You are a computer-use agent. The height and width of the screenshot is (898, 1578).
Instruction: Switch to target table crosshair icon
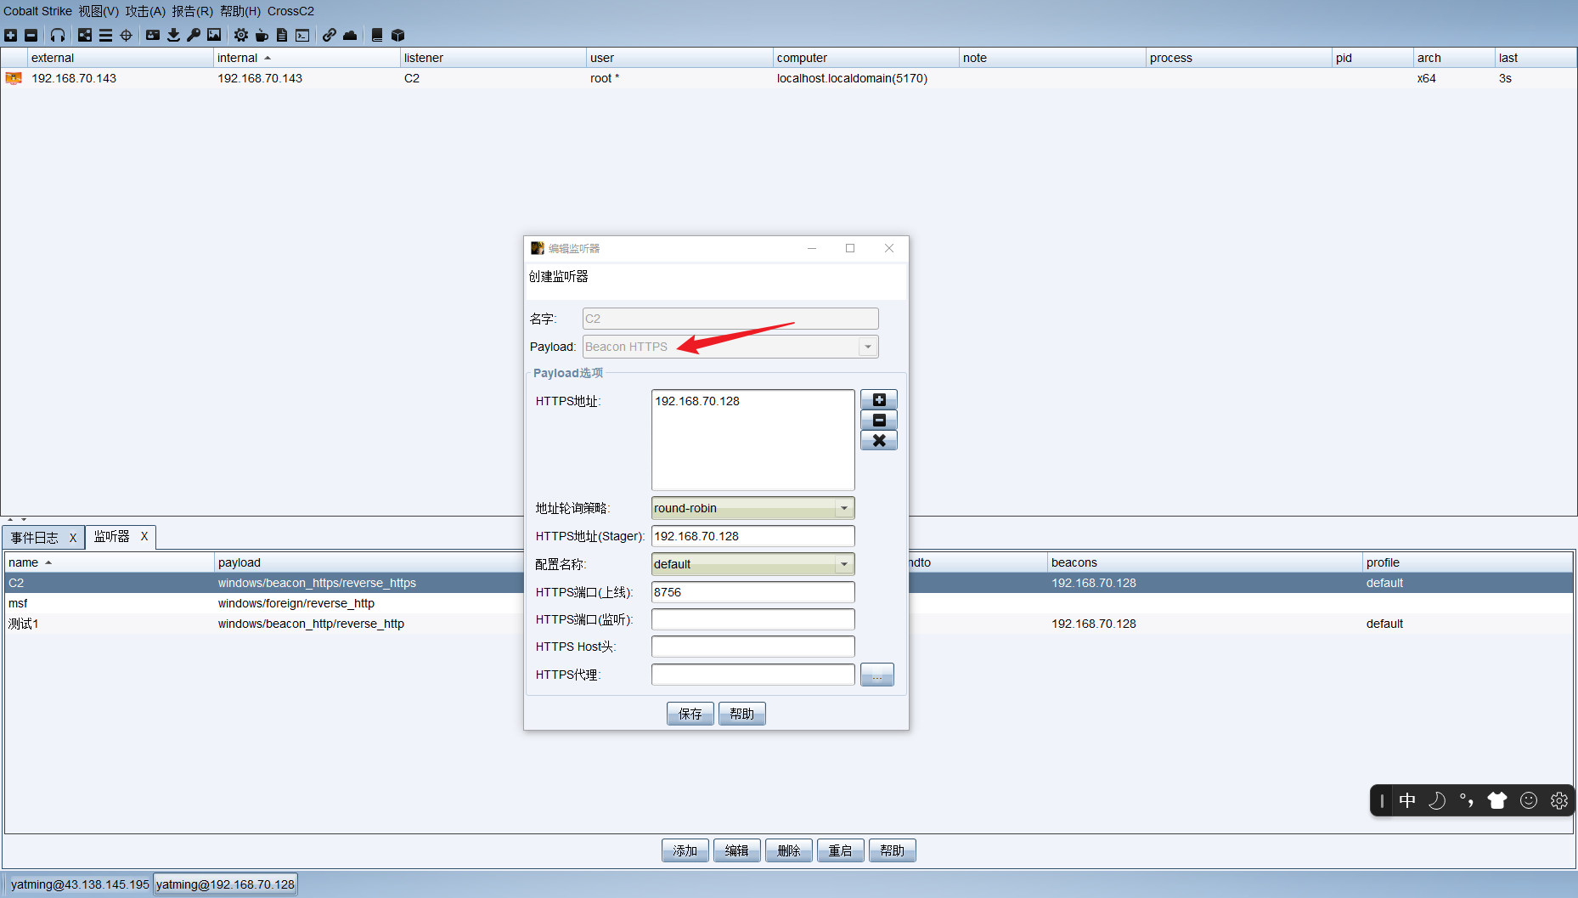(x=126, y=35)
